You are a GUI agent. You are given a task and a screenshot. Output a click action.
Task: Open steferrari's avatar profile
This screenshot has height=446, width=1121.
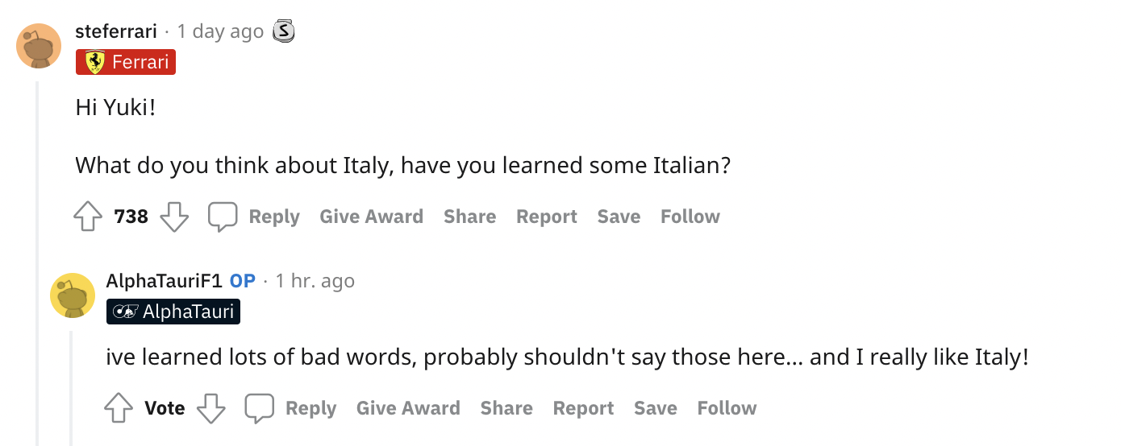tap(39, 46)
